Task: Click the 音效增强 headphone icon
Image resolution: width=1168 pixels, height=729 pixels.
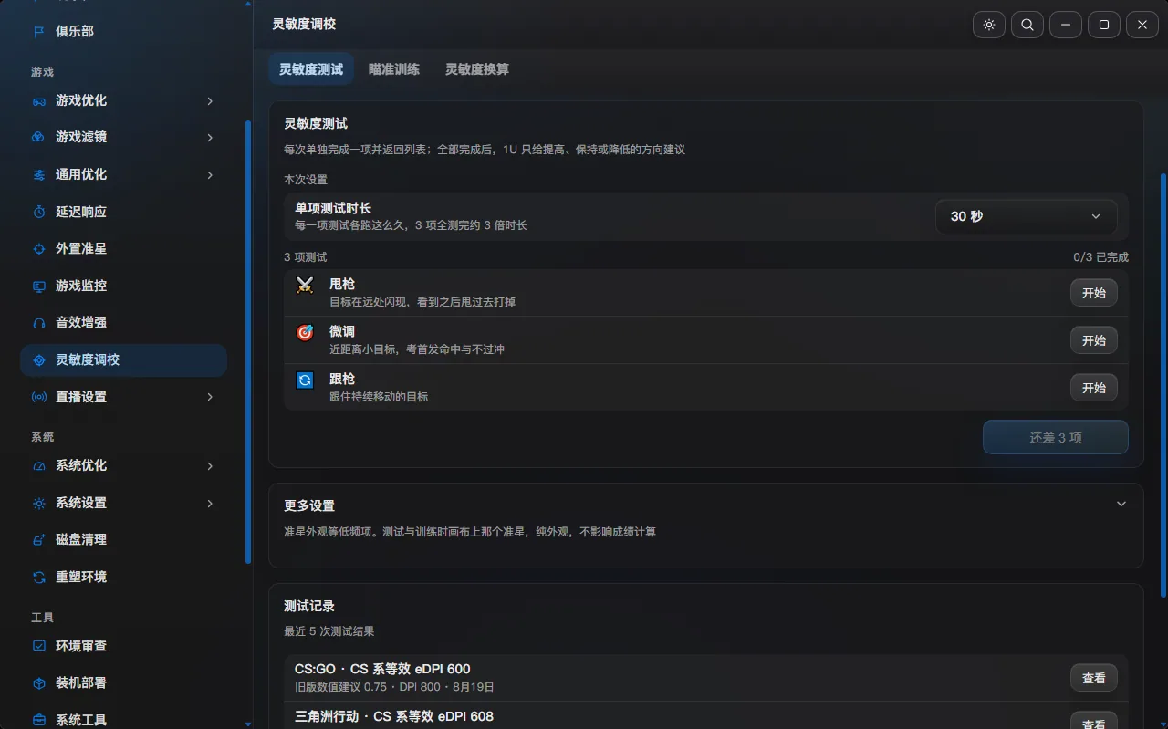Action: [39, 322]
